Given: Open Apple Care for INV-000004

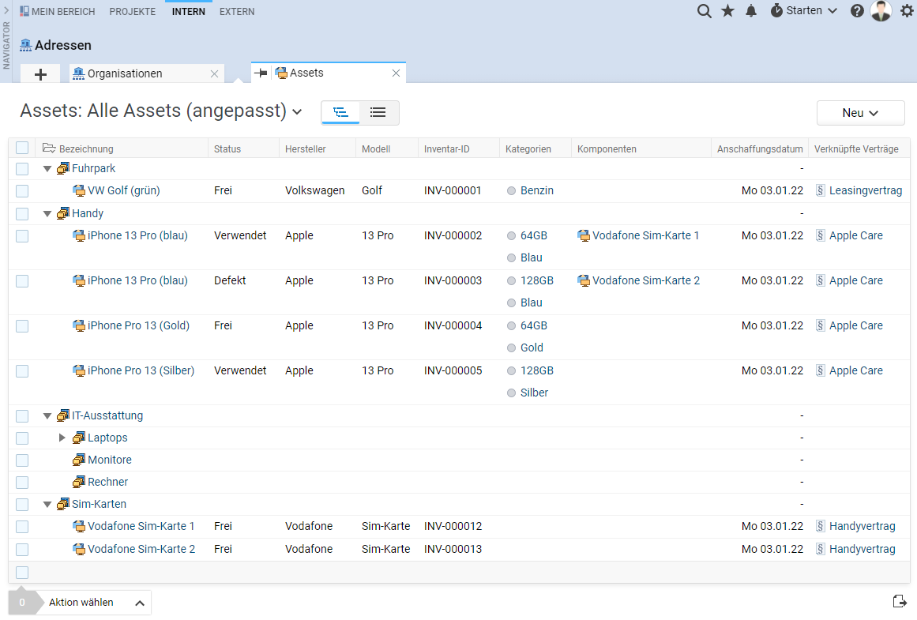Looking at the screenshot, I should tap(856, 325).
